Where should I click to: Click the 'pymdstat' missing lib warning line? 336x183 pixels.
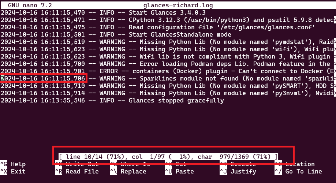point(168,42)
